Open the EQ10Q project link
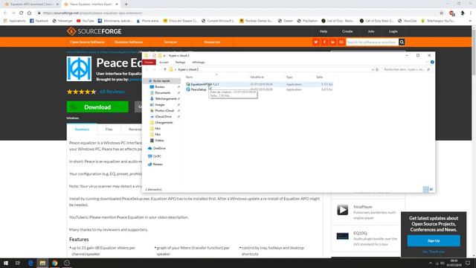 360,233
